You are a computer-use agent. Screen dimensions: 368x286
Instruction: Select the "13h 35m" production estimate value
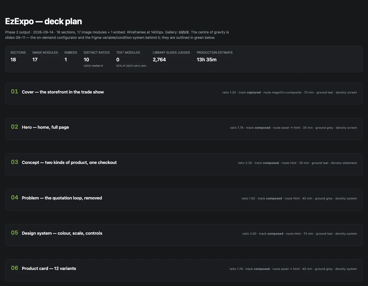click(x=206, y=59)
